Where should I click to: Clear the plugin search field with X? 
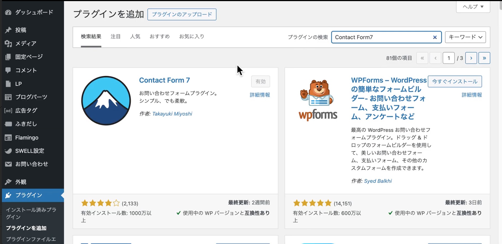[435, 37]
